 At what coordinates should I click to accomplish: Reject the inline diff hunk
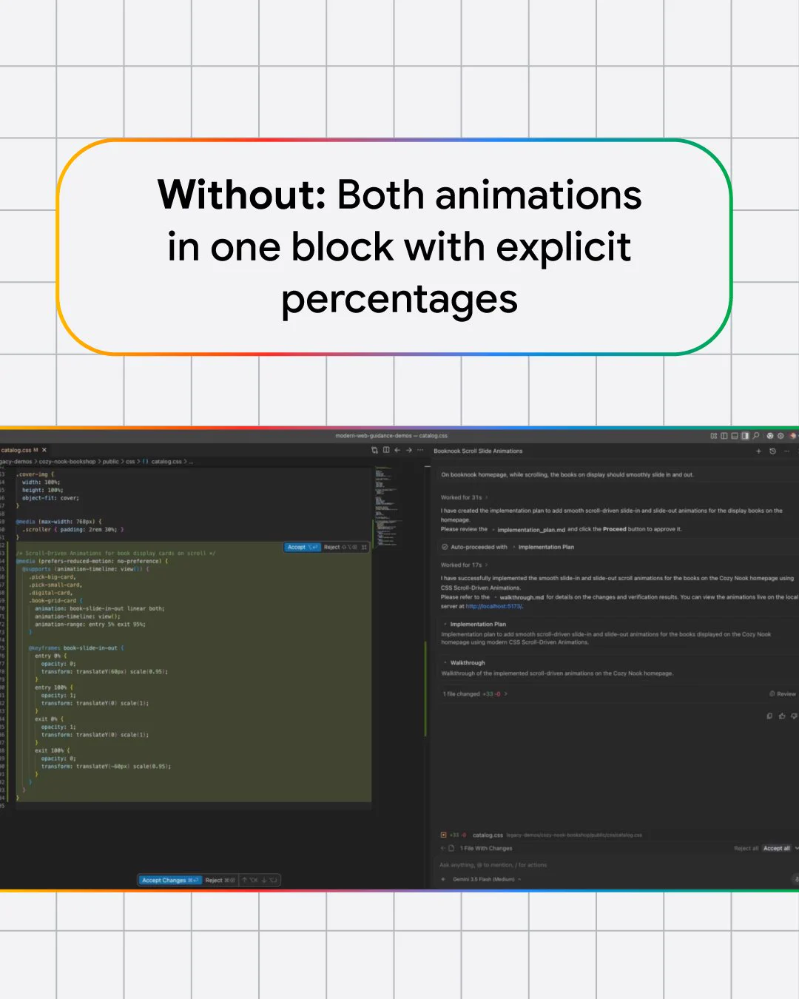tap(340, 547)
